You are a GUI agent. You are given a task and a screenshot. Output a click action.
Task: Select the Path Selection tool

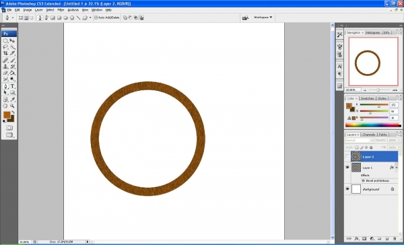tap(5, 92)
